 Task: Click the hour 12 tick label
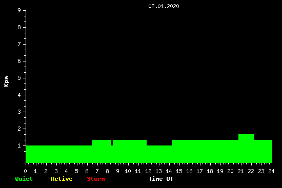pyautogui.click(x=148, y=171)
